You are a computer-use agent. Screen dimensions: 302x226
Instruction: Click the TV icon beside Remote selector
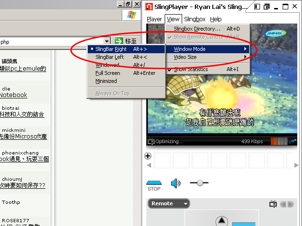(273, 204)
